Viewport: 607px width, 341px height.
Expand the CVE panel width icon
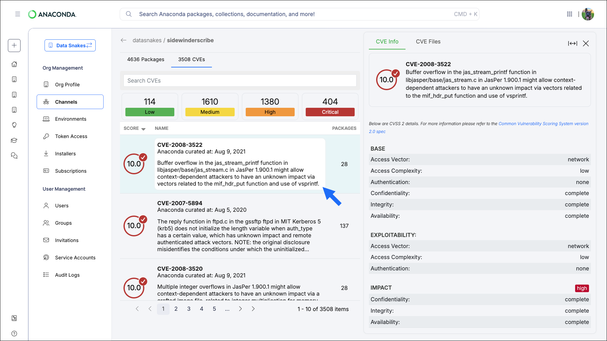[572, 43]
